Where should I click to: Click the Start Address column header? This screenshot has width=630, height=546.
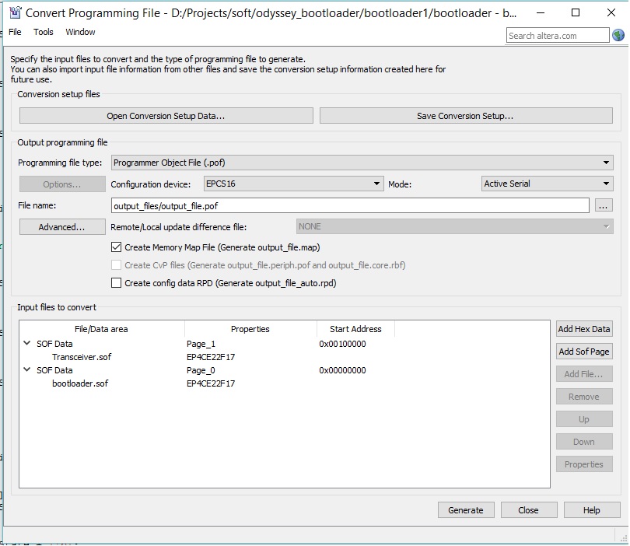point(355,329)
